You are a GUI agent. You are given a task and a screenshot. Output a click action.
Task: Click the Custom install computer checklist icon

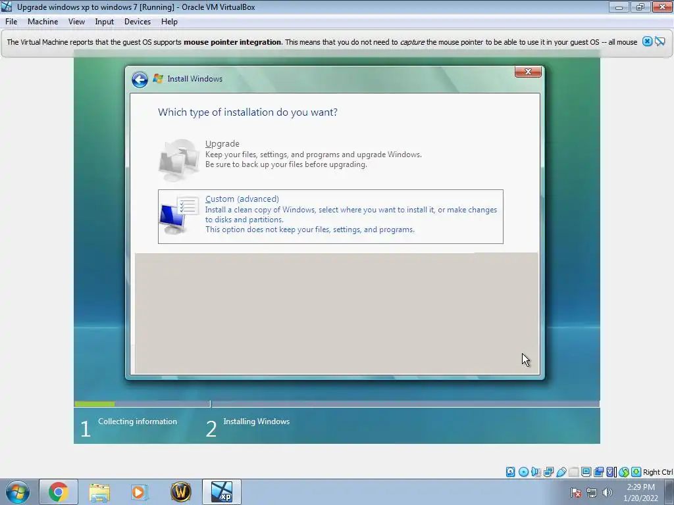coord(179,215)
